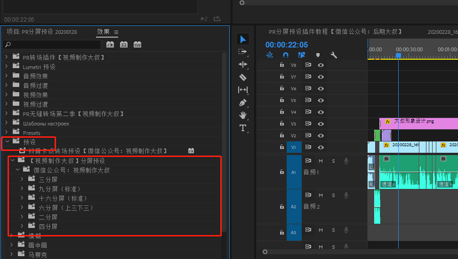Toggle nest sequence insert mode icon
The image size is (458, 259).
click(x=270, y=55)
